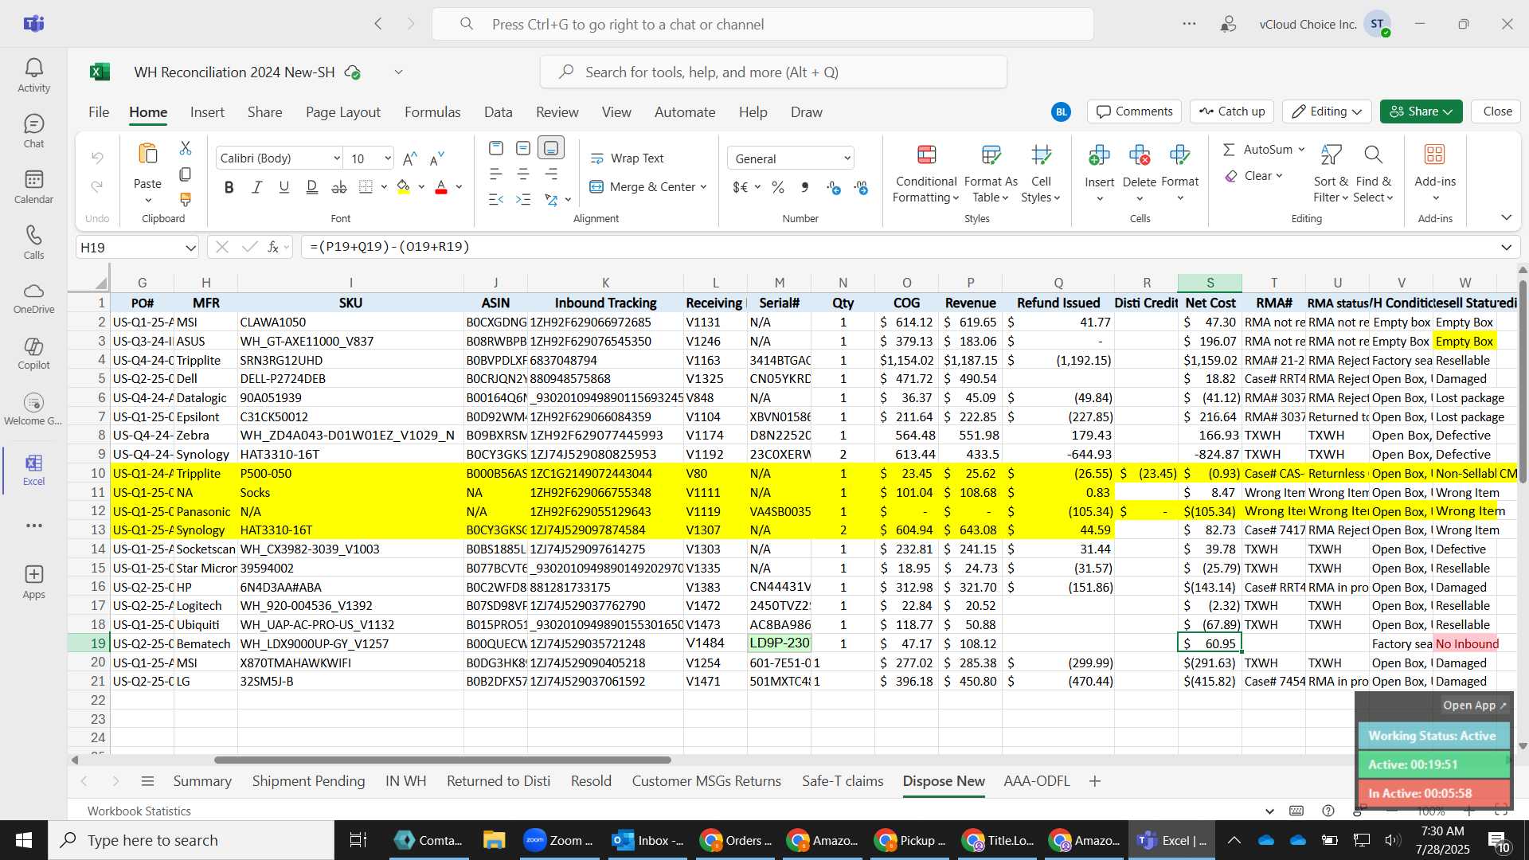Open Cell Styles gallery
Screen dimensions: 1529x860
1041,174
